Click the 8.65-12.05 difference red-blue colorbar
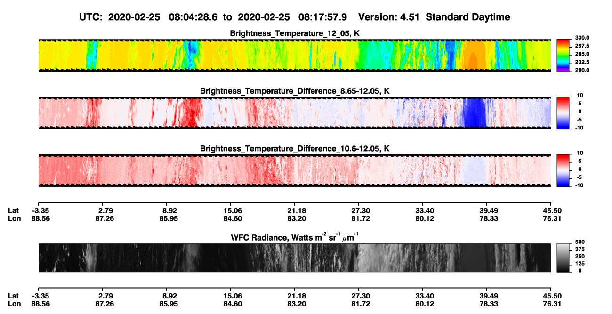The image size is (612, 314). 563,113
